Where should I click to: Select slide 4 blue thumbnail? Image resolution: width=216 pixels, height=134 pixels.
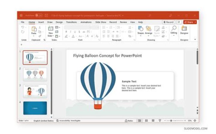point(35,108)
